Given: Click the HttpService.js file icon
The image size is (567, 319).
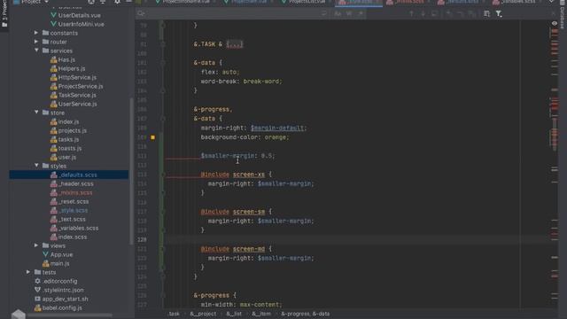Looking at the screenshot, I should pos(53,77).
